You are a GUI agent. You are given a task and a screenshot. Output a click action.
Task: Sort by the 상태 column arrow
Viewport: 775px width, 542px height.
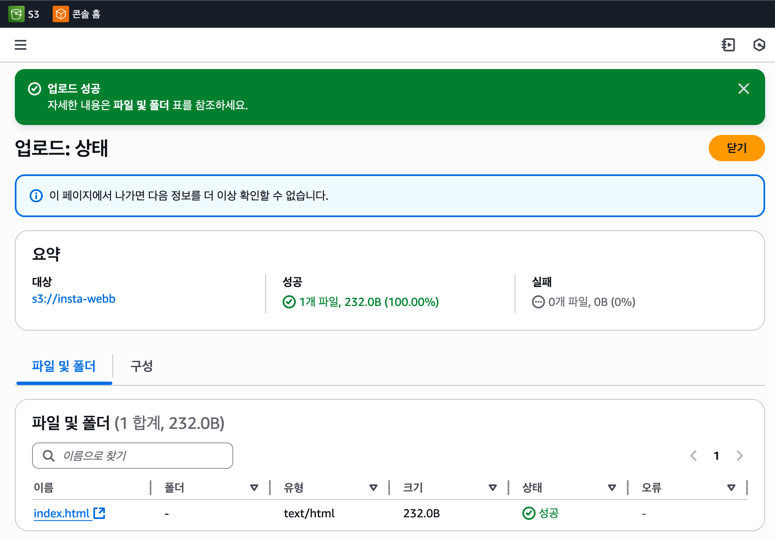coord(612,488)
